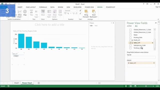The image size is (160, 90).
Task: Check the Posting_Date field box
Action: coord(130,38)
